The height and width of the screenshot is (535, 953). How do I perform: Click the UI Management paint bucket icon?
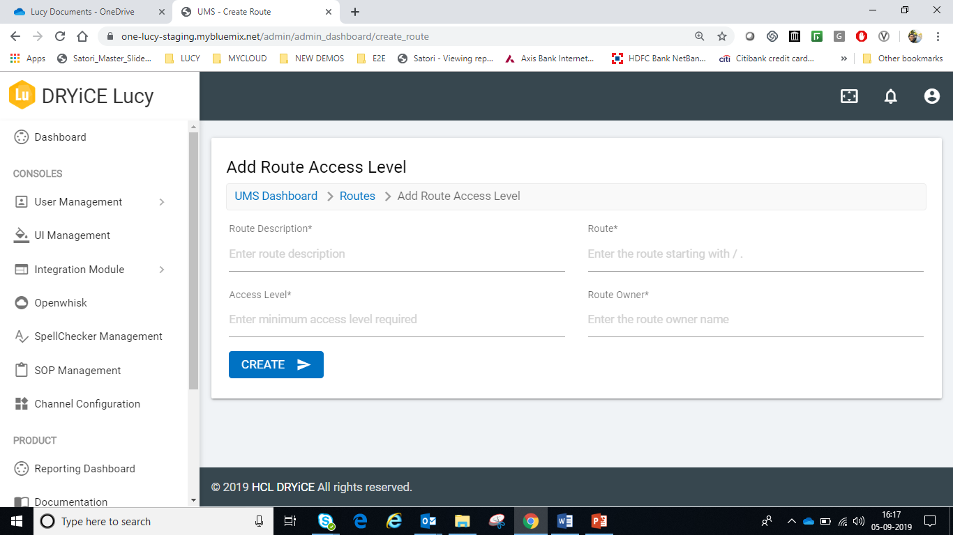pyautogui.click(x=22, y=235)
